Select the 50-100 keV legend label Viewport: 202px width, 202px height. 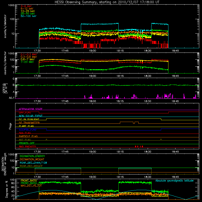[29, 16]
